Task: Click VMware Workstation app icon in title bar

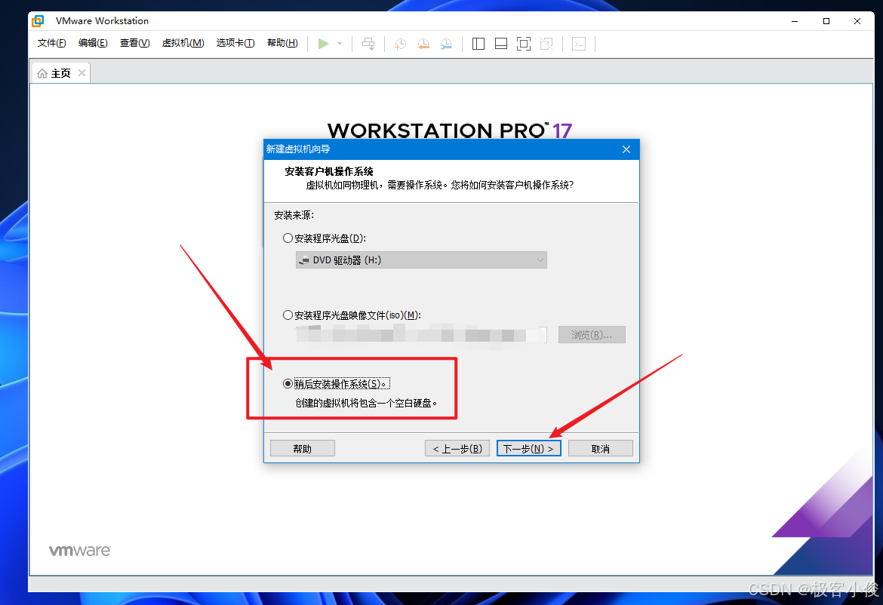Action: (x=38, y=21)
